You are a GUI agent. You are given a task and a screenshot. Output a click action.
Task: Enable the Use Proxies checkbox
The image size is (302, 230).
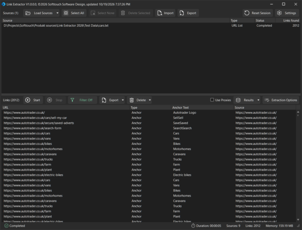click(x=212, y=100)
